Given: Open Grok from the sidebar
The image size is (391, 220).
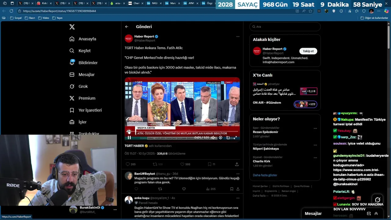Looking at the screenshot, I should pos(79,86).
